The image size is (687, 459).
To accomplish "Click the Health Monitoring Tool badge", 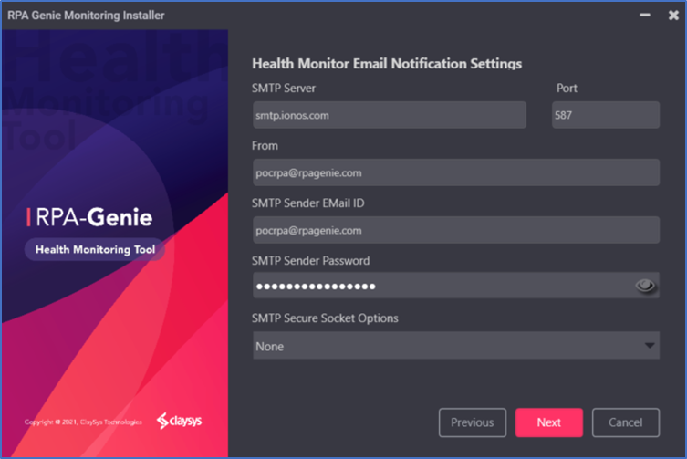I will 95,249.
